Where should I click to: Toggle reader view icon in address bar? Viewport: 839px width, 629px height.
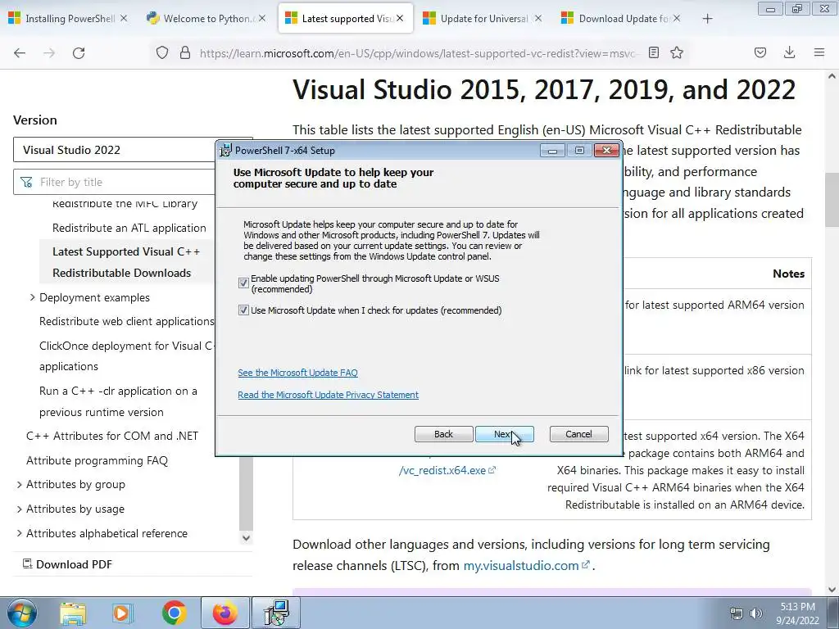pos(653,52)
